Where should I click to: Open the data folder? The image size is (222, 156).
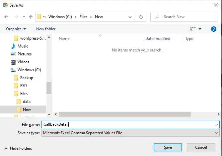[27, 102]
